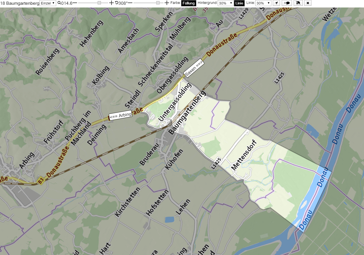Viewport: 364px width, 255px height.
Task: Open the Hintergrund 30% dropdown
Action: coord(226,3)
